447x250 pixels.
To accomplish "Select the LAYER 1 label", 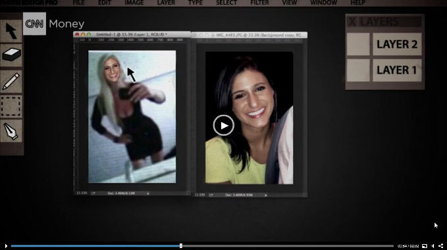I will click(x=397, y=70).
